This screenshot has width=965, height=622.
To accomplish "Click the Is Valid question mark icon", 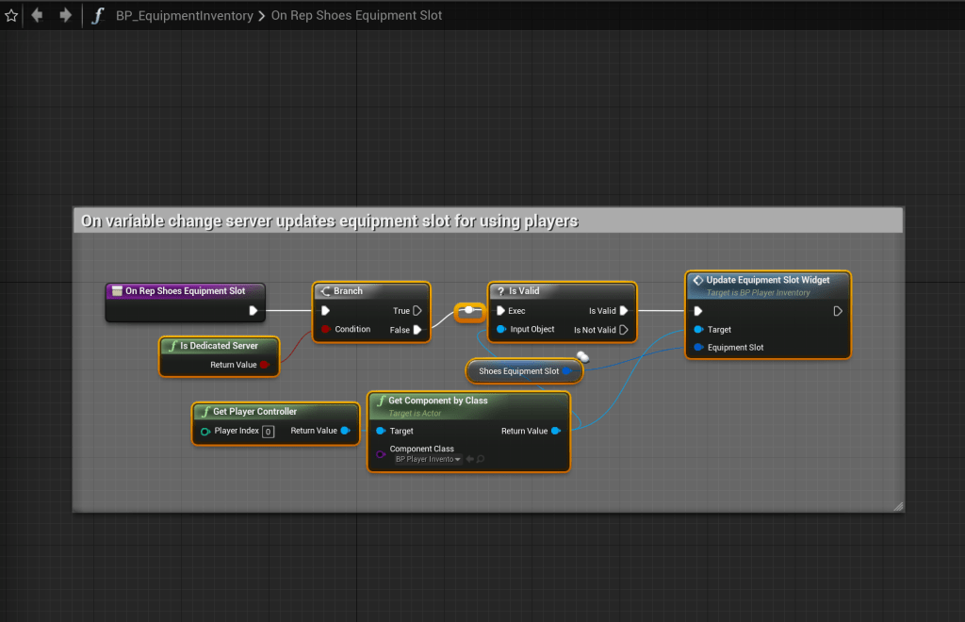I will pos(500,291).
